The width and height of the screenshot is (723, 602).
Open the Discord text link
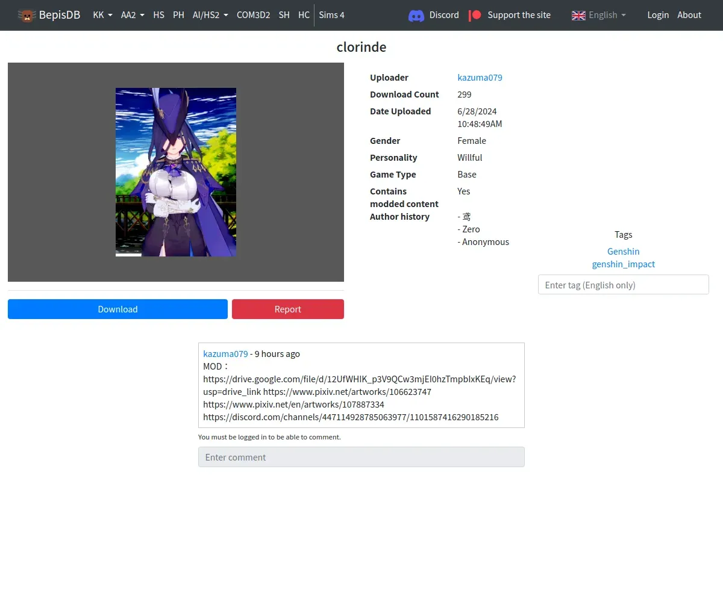tap(444, 15)
